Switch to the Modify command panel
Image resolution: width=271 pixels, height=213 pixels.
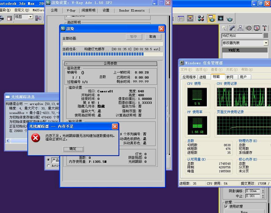click(x=232, y=28)
